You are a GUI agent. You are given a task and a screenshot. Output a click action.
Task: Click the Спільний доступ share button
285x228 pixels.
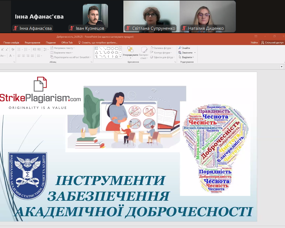pos(272,42)
